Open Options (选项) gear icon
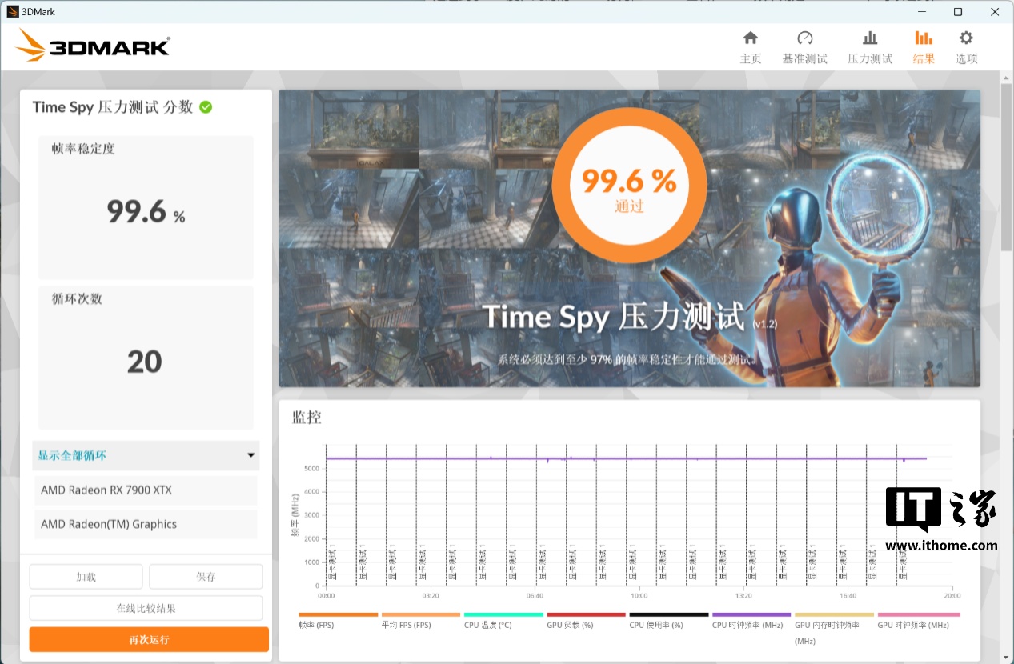This screenshot has height=664, width=1014. point(966,38)
